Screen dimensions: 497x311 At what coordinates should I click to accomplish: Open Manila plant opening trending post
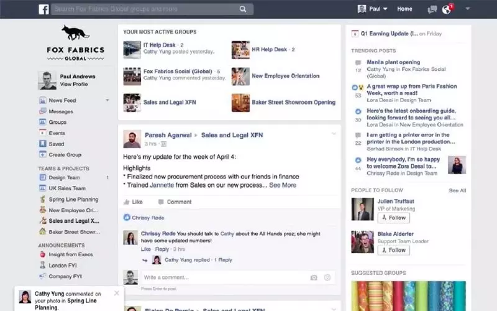coord(393,62)
